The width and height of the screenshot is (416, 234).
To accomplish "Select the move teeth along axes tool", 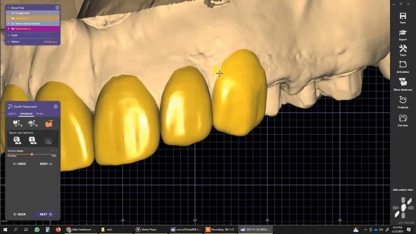I will (x=18, y=123).
